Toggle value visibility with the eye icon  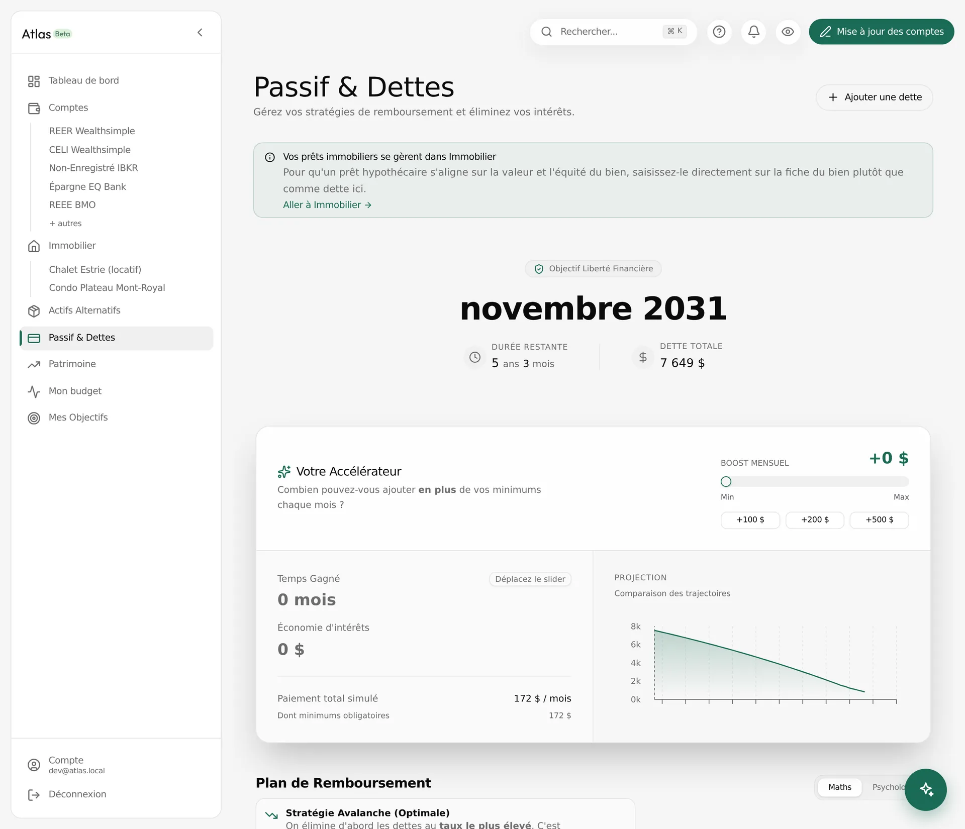pos(788,32)
